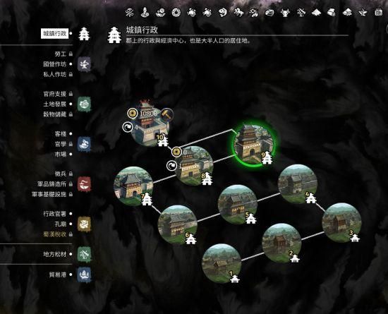Open the locked 官府支援 chain
The height and width of the screenshot is (314, 388).
[55, 94]
